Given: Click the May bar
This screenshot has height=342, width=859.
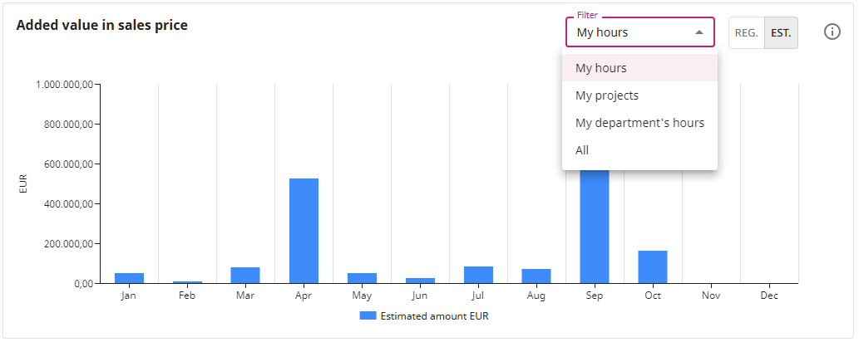Looking at the screenshot, I should coord(362,278).
